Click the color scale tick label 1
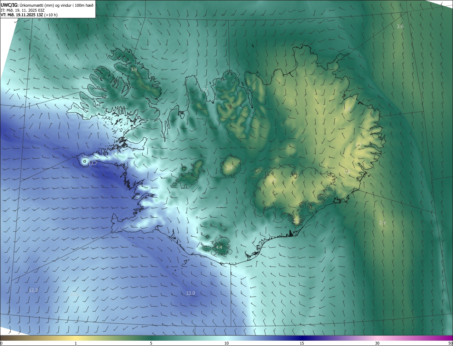 point(76,343)
